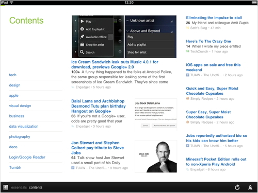Tap Simply Recipes icon under Super Easy article

pos(187,122)
